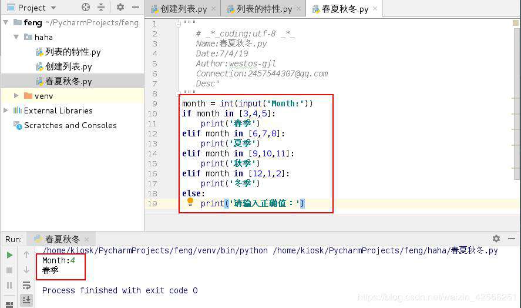Click the restore layout icon in the Run panel
This screenshot has width=521, height=308.
pos(9,304)
